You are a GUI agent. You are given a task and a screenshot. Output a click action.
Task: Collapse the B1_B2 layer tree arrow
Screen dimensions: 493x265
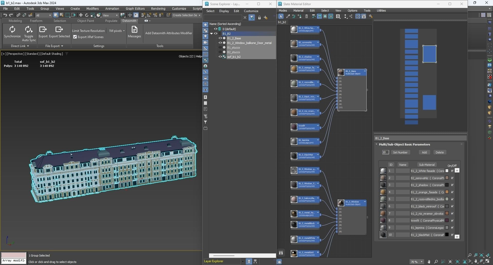coord(212,34)
